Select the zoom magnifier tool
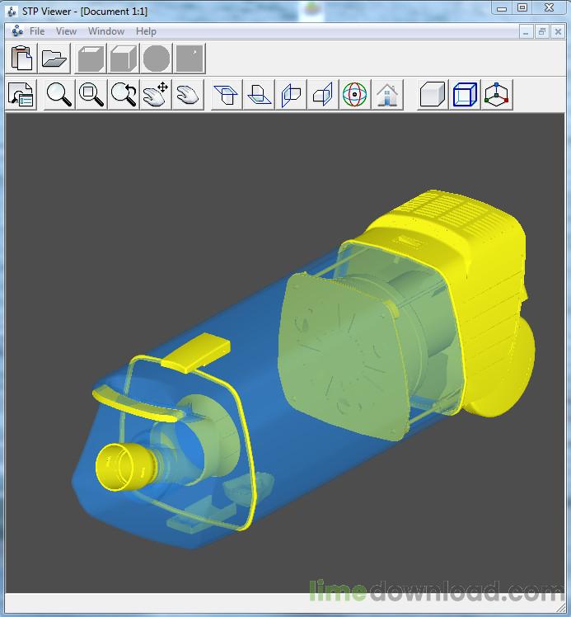This screenshot has height=617, width=571. 59,94
